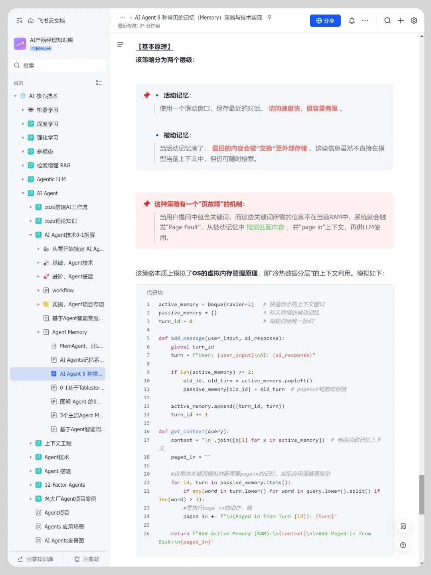Screen dimensions: 431x575
Task: Open the MemAgent，让L... document
Action: click(x=81, y=346)
